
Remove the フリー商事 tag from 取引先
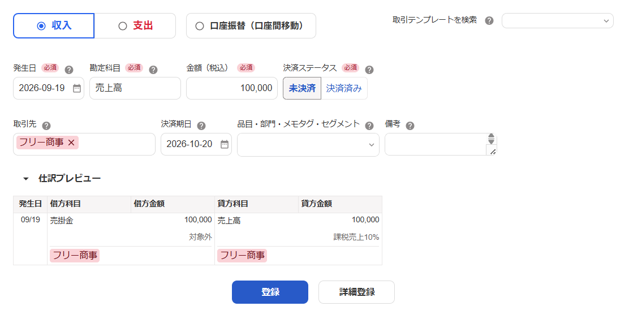(71, 143)
